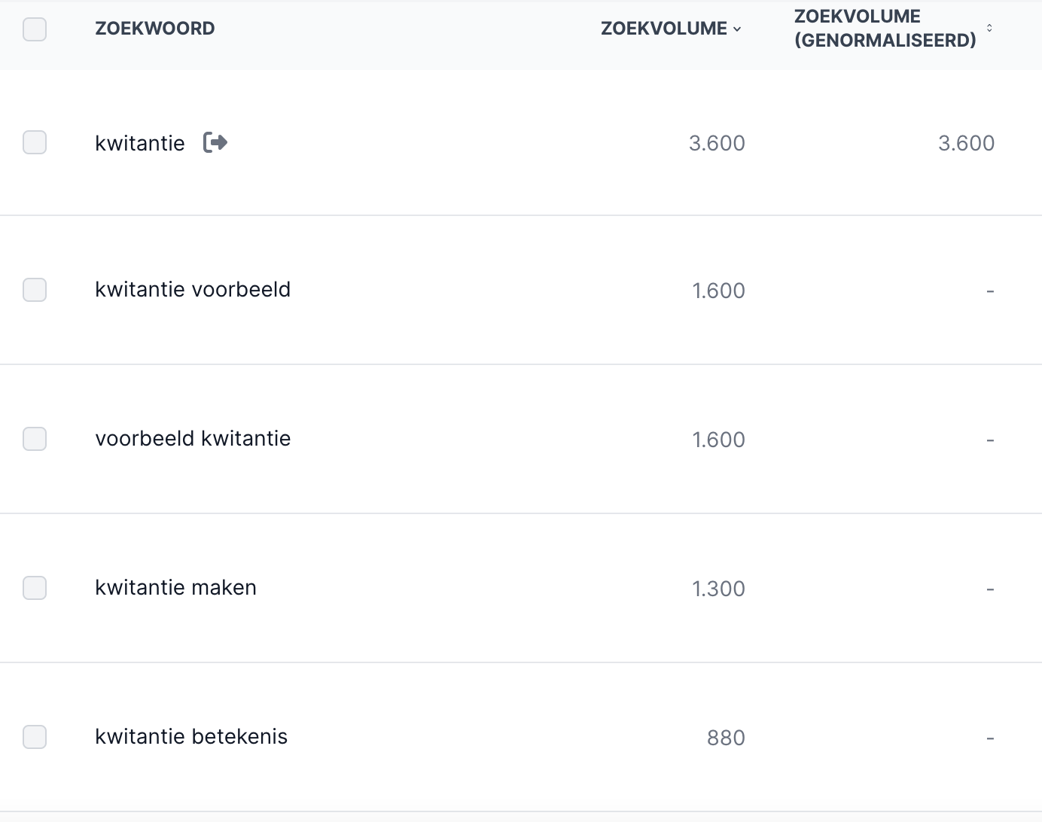Click the 1.300 volume for kwitantie maken
The height and width of the screenshot is (822, 1042).
coord(718,589)
